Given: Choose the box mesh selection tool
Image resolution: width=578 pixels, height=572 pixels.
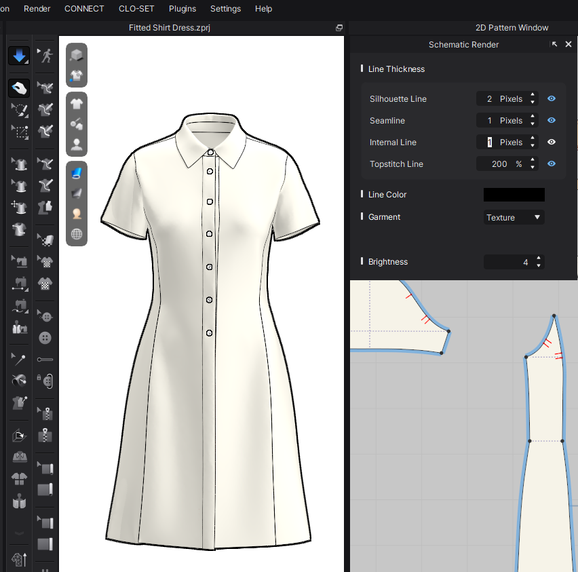Looking at the screenshot, I should pos(19,132).
